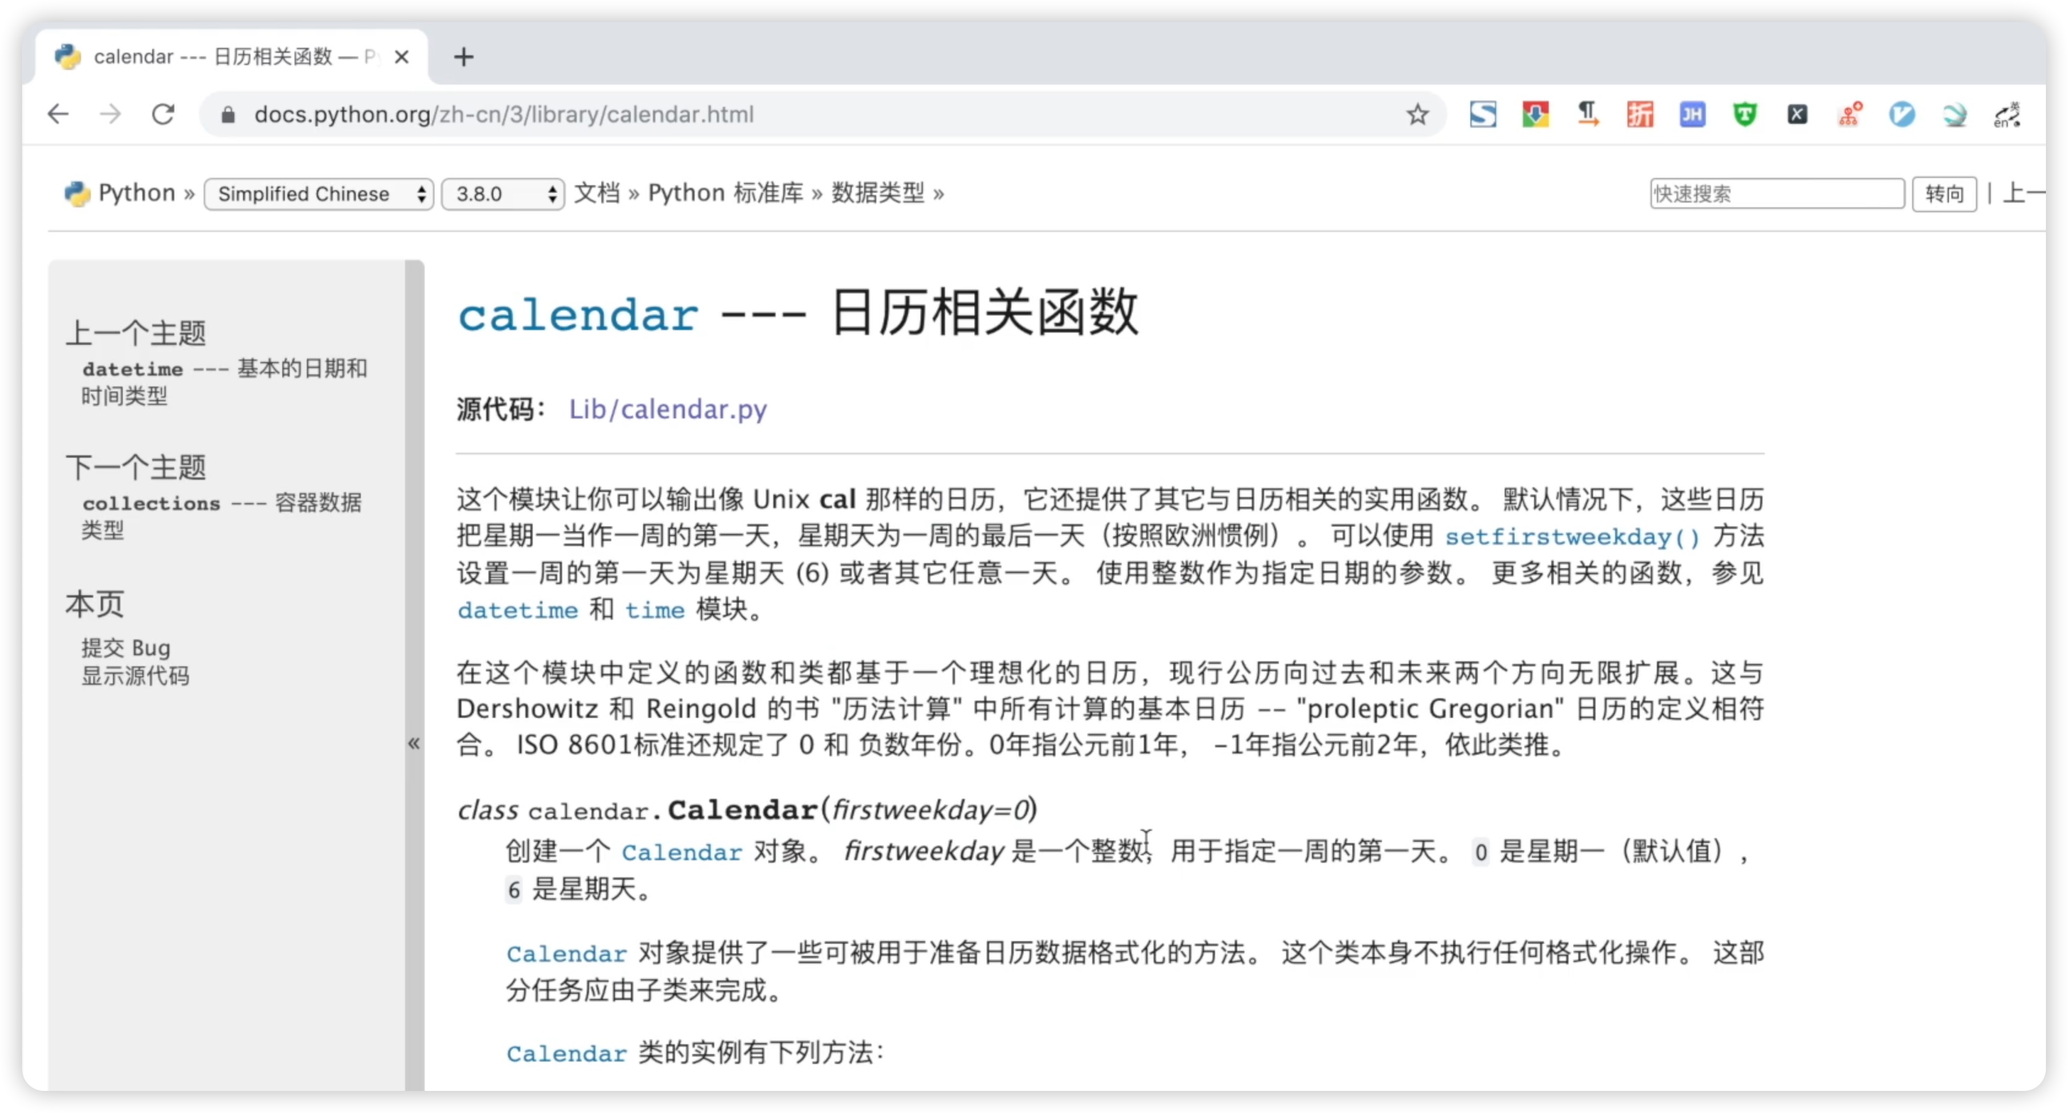This screenshot has width=2068, height=1113.
Task: Follow the time module link in intro
Action: tap(654, 610)
